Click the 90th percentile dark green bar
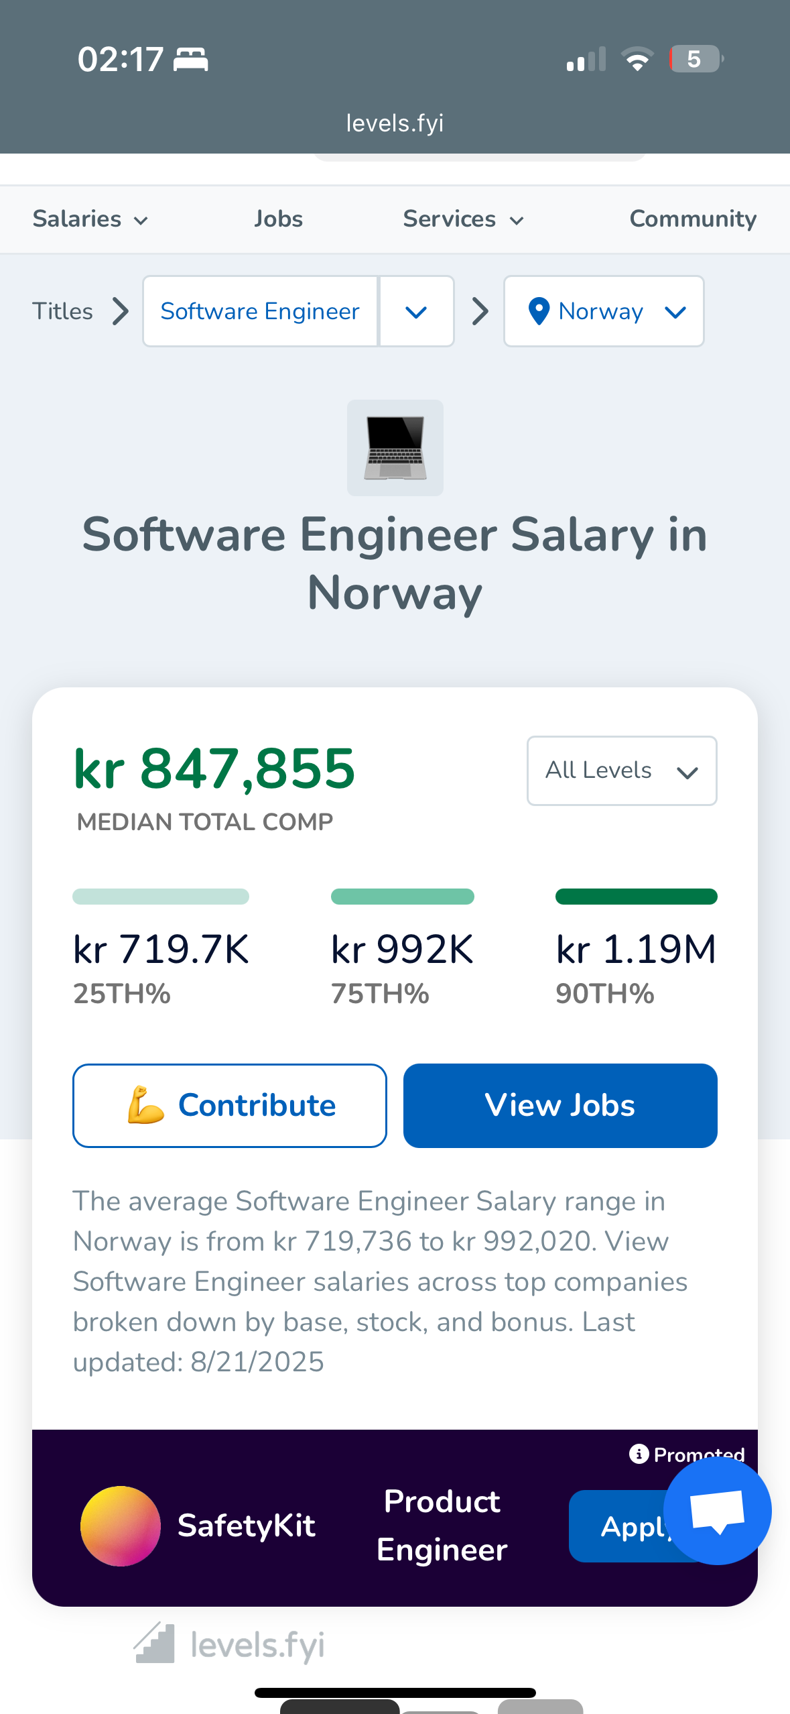This screenshot has height=1714, width=790. pyautogui.click(x=636, y=897)
